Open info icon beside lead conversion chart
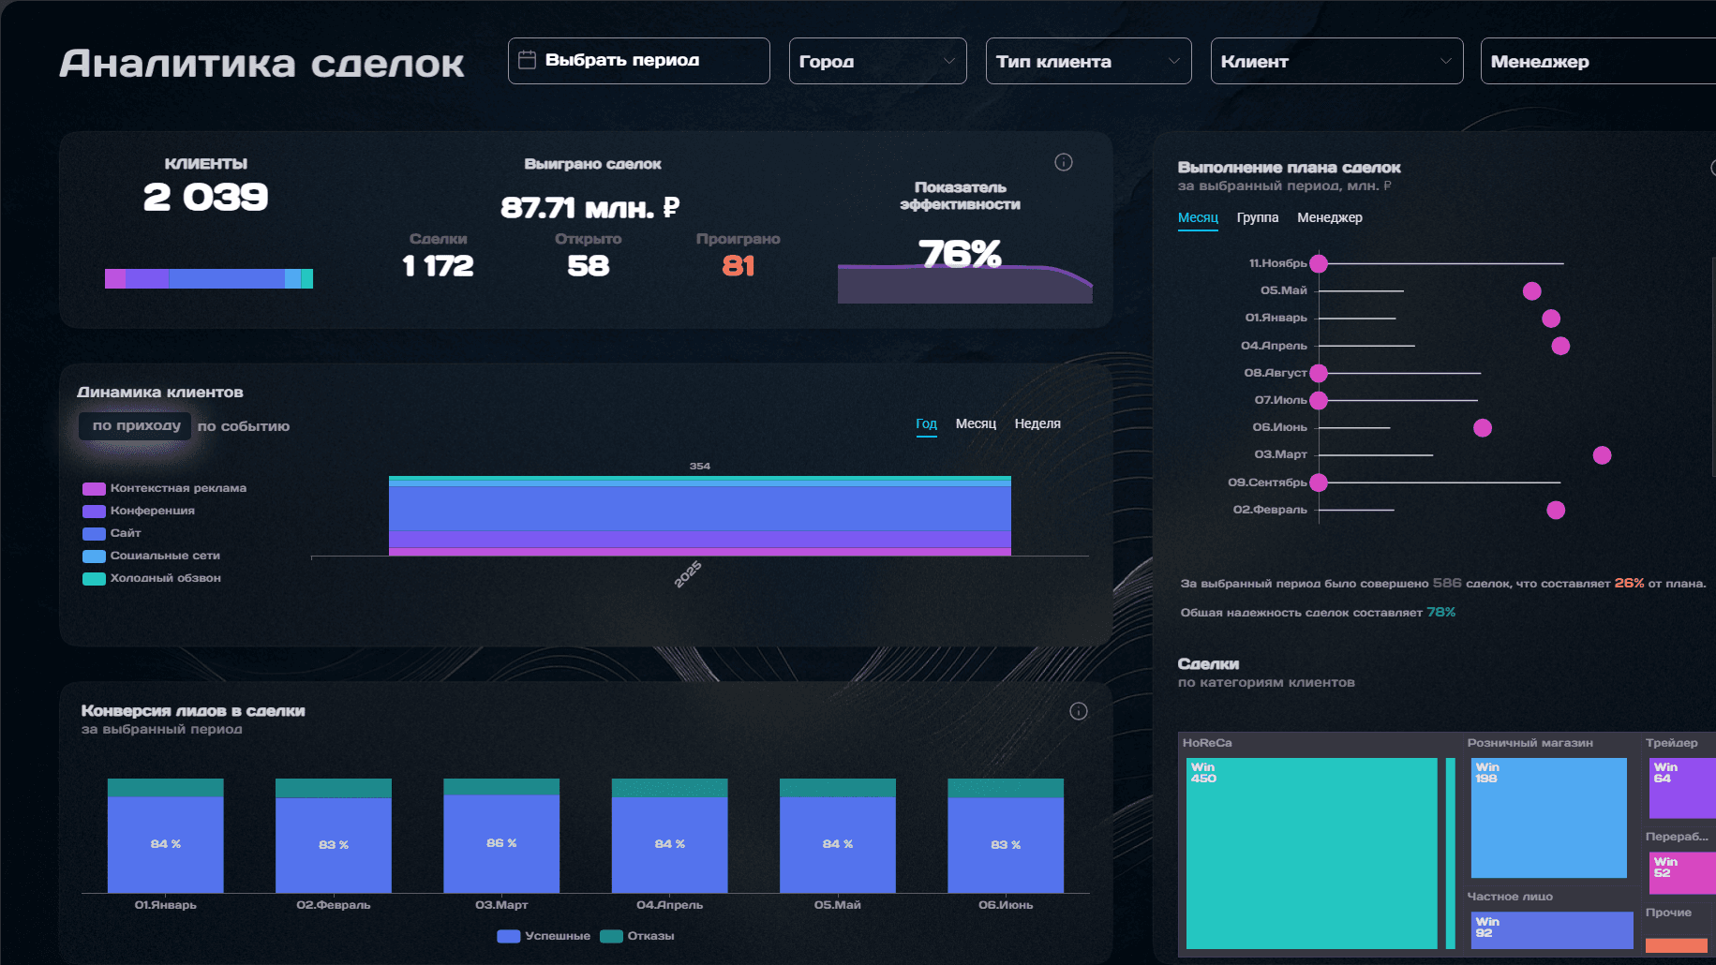This screenshot has width=1716, height=965. [x=1079, y=711]
